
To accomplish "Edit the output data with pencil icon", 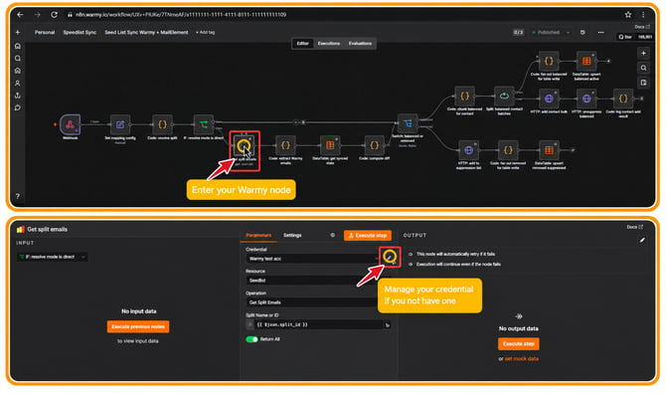I will click(642, 241).
